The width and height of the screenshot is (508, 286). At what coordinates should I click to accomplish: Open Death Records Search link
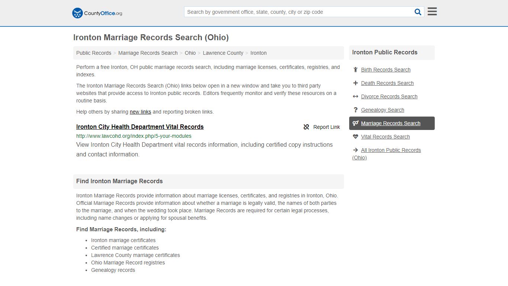tap(387, 83)
